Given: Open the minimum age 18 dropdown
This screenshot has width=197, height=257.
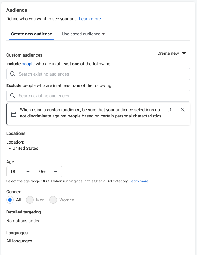Looking at the screenshot, I should pyautogui.click(x=20, y=172).
